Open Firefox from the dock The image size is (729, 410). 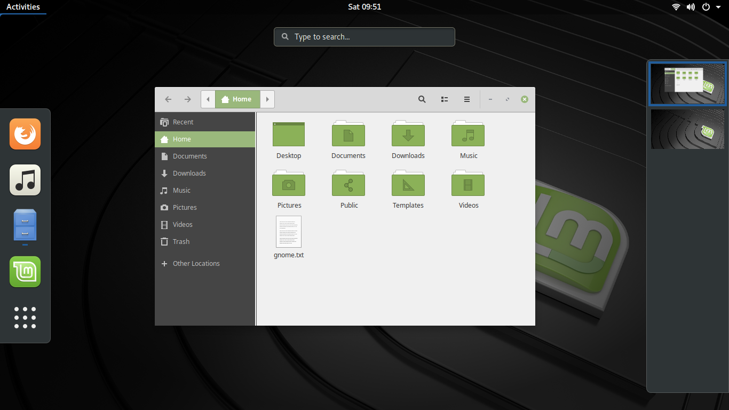click(25, 134)
